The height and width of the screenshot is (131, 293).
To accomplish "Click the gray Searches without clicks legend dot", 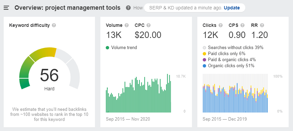I will (204, 48).
